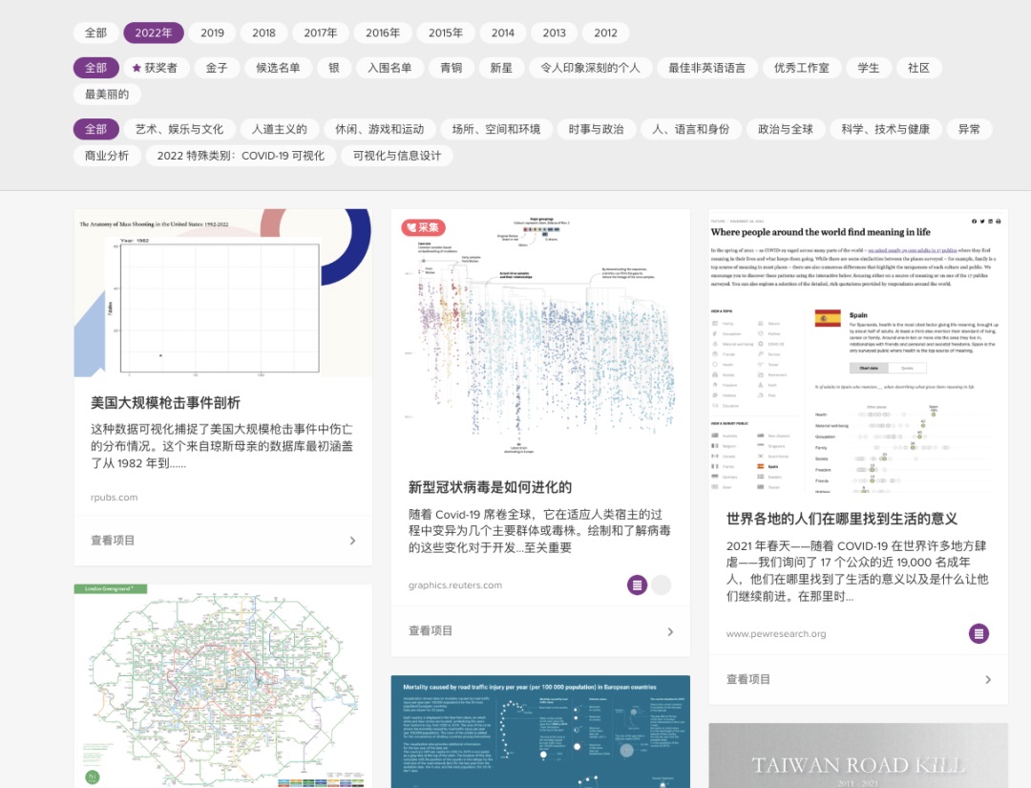The height and width of the screenshot is (788, 1031).
Task: Filter by year 2013
Action: click(x=554, y=32)
